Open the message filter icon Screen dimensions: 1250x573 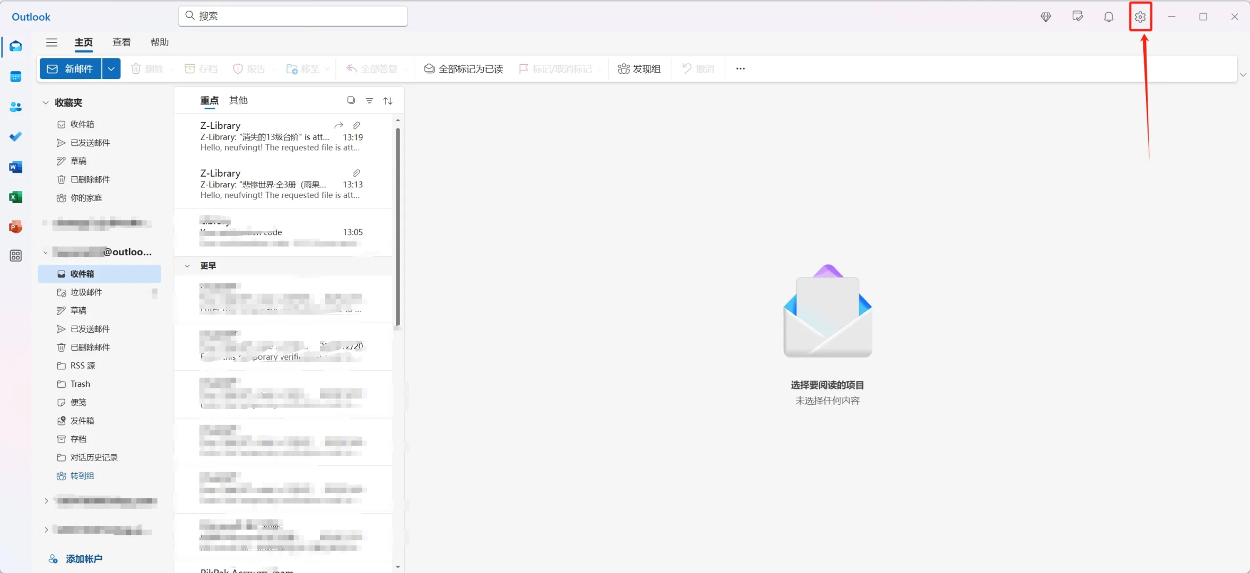[x=369, y=100]
